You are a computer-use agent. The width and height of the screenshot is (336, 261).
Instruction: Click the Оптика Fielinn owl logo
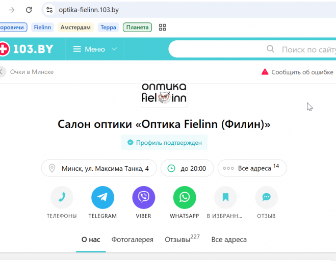pos(164,94)
